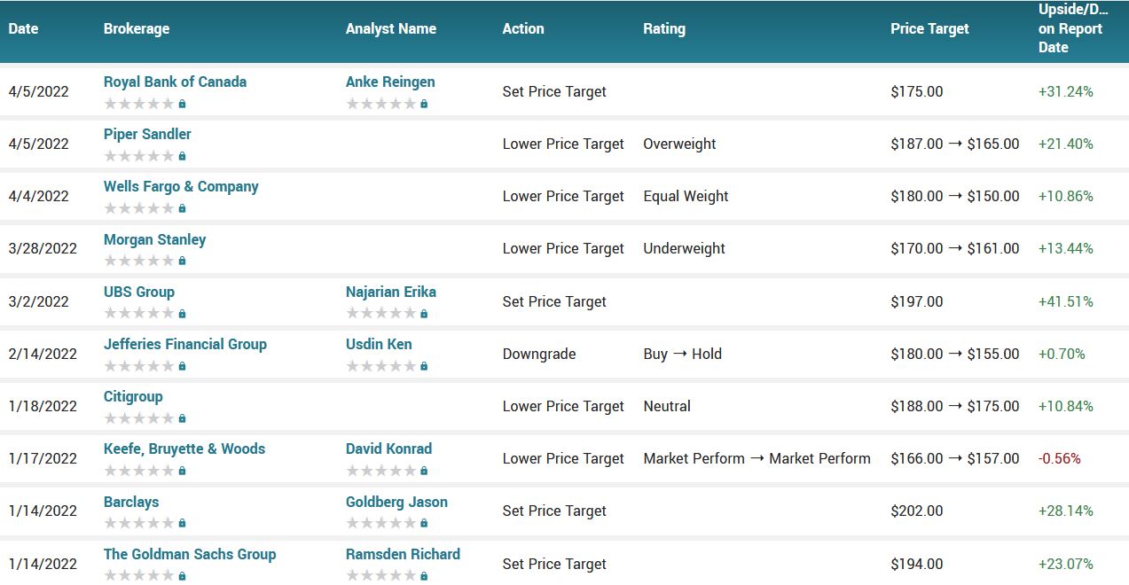Click star rating under Jefferies Financial Group
Viewport: 1129px width, 585px height.
[139, 366]
